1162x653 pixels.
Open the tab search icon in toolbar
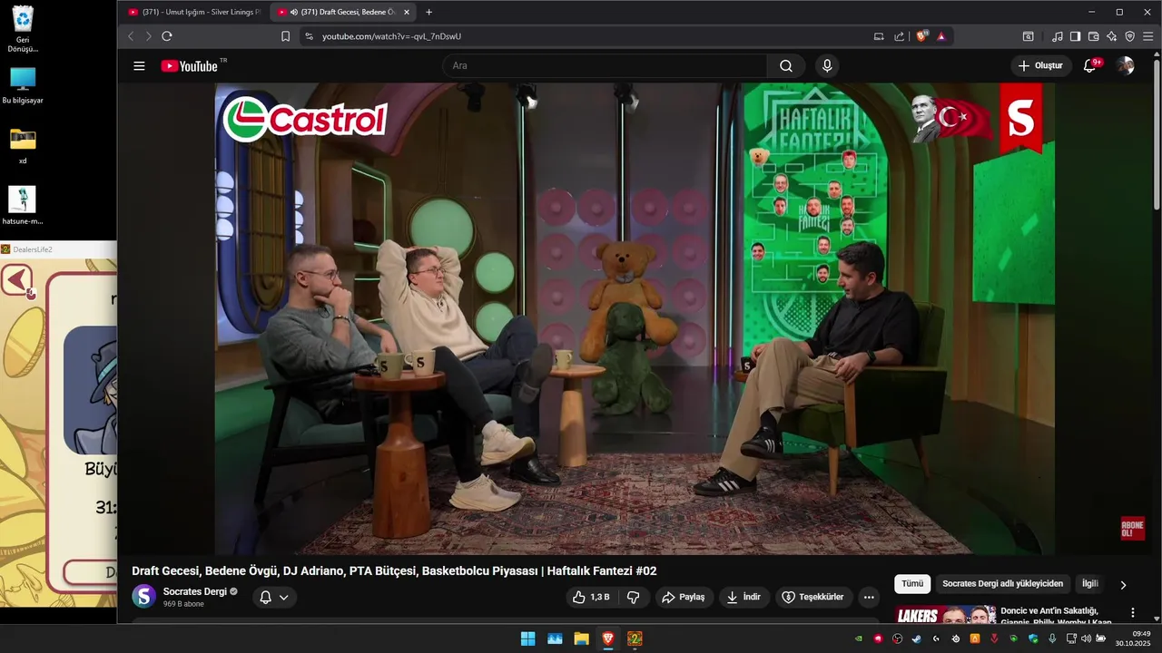point(1028,36)
